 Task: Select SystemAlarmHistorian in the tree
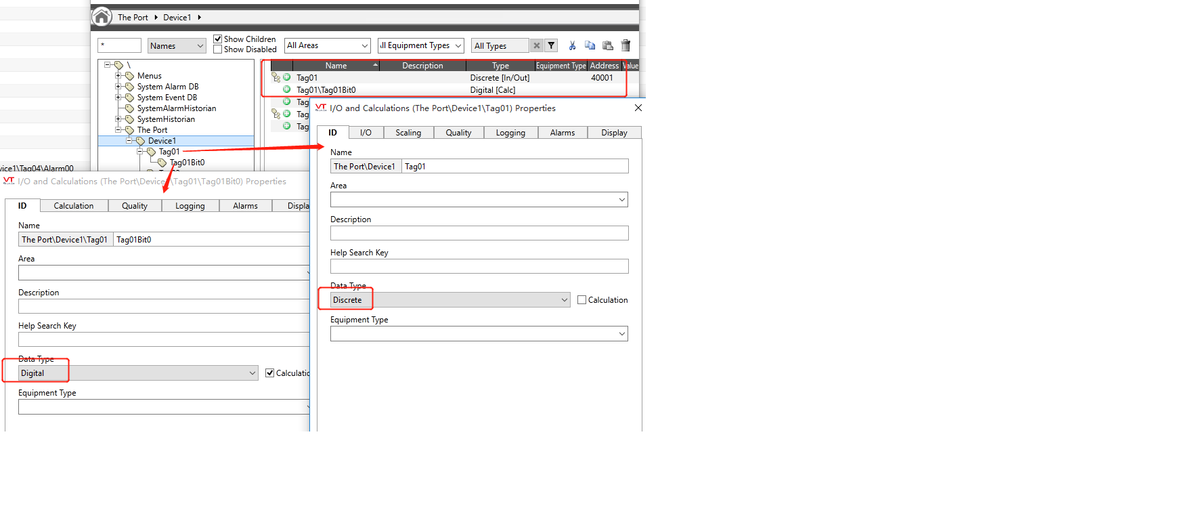pyautogui.click(x=177, y=108)
